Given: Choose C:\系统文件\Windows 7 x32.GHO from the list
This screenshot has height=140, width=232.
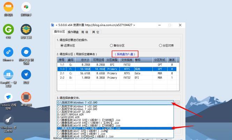Looking at the screenshot, I should pos(115,106).
